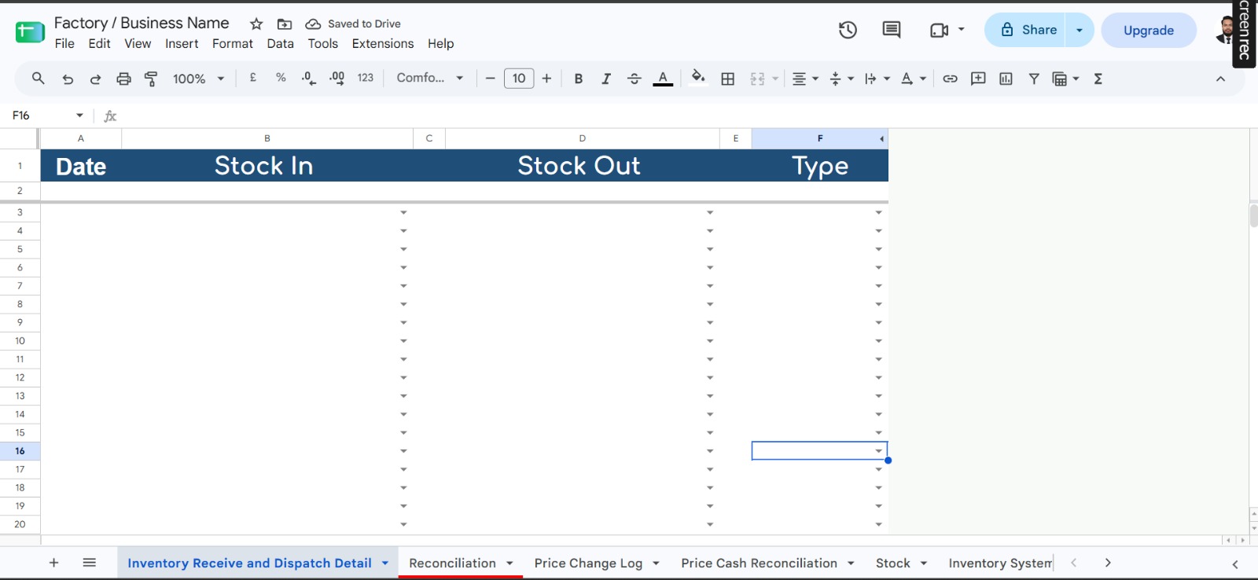Toggle italic formatting

(606, 79)
